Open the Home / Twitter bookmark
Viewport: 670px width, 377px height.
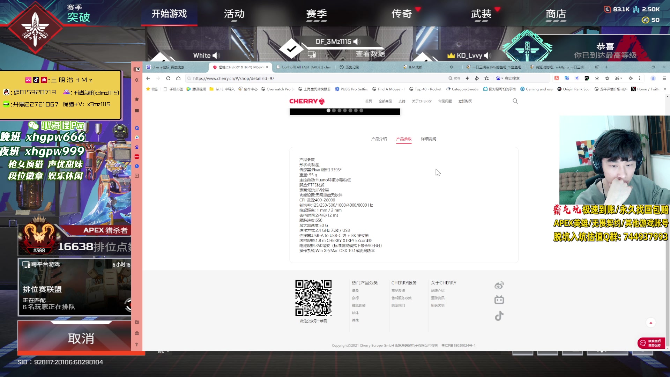click(645, 89)
